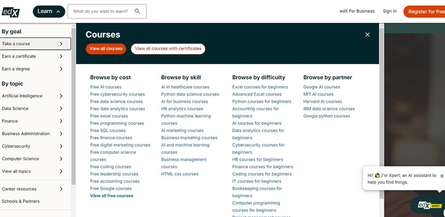
Task: Open Excel courses for beginners link
Action: coord(260,87)
